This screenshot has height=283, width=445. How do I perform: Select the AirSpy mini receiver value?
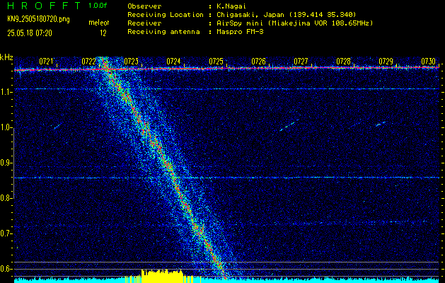(x=295, y=23)
